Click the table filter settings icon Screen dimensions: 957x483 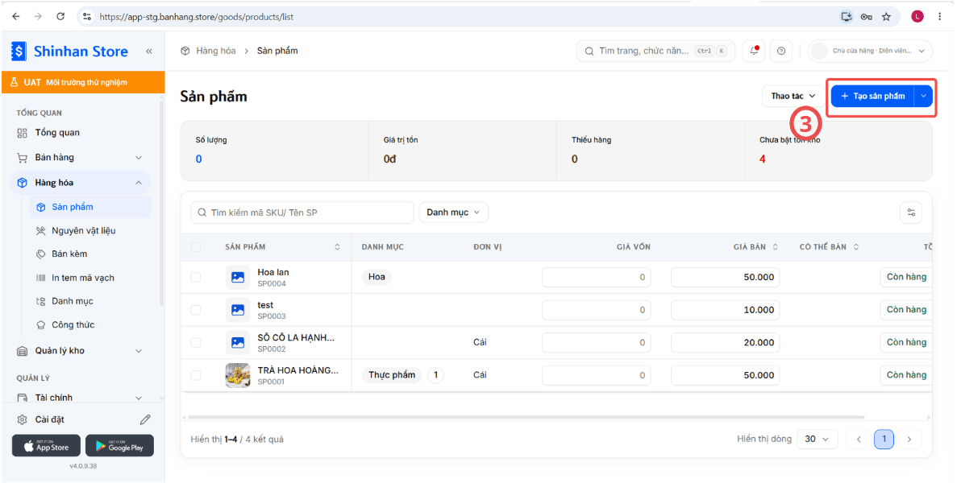coord(911,213)
